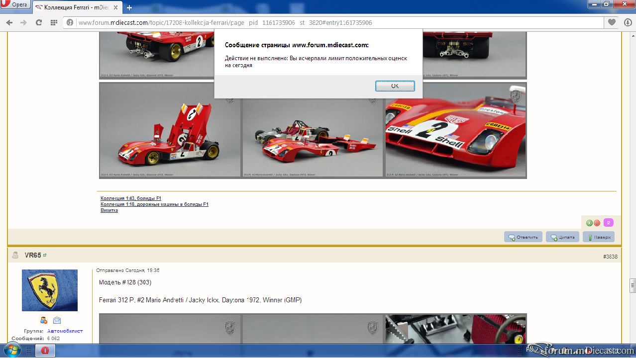The width and height of the screenshot is (636, 359).
Task: Click the site info globe icon in address bar
Action: coord(70,22)
